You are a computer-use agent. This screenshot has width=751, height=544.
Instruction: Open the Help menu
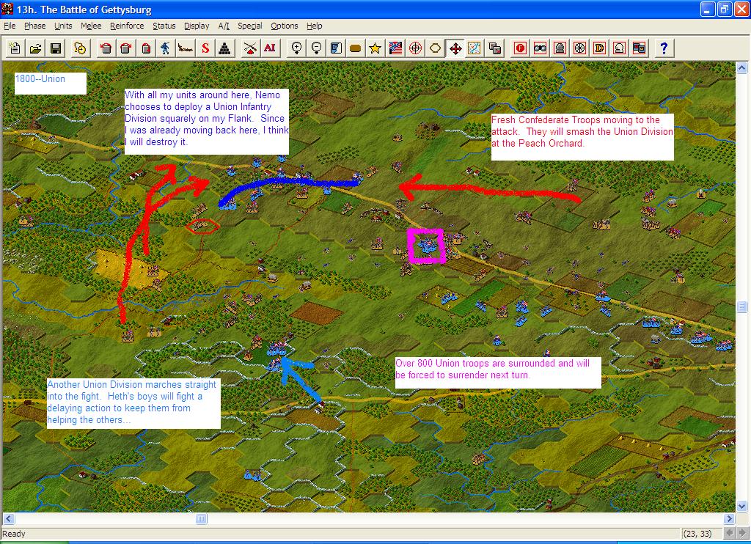pos(314,26)
